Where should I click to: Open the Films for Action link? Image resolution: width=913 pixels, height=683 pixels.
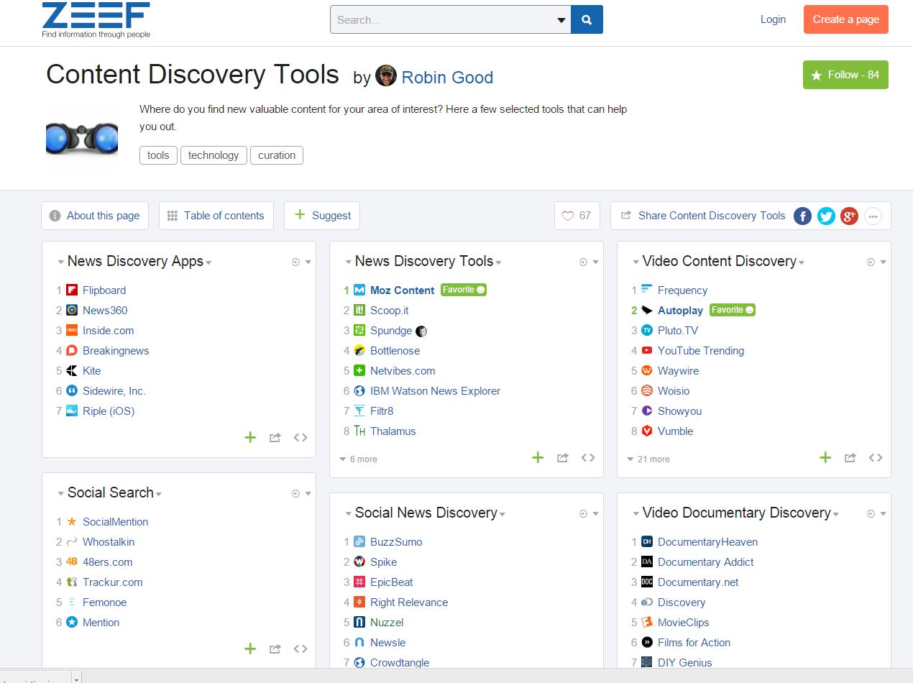(x=694, y=643)
